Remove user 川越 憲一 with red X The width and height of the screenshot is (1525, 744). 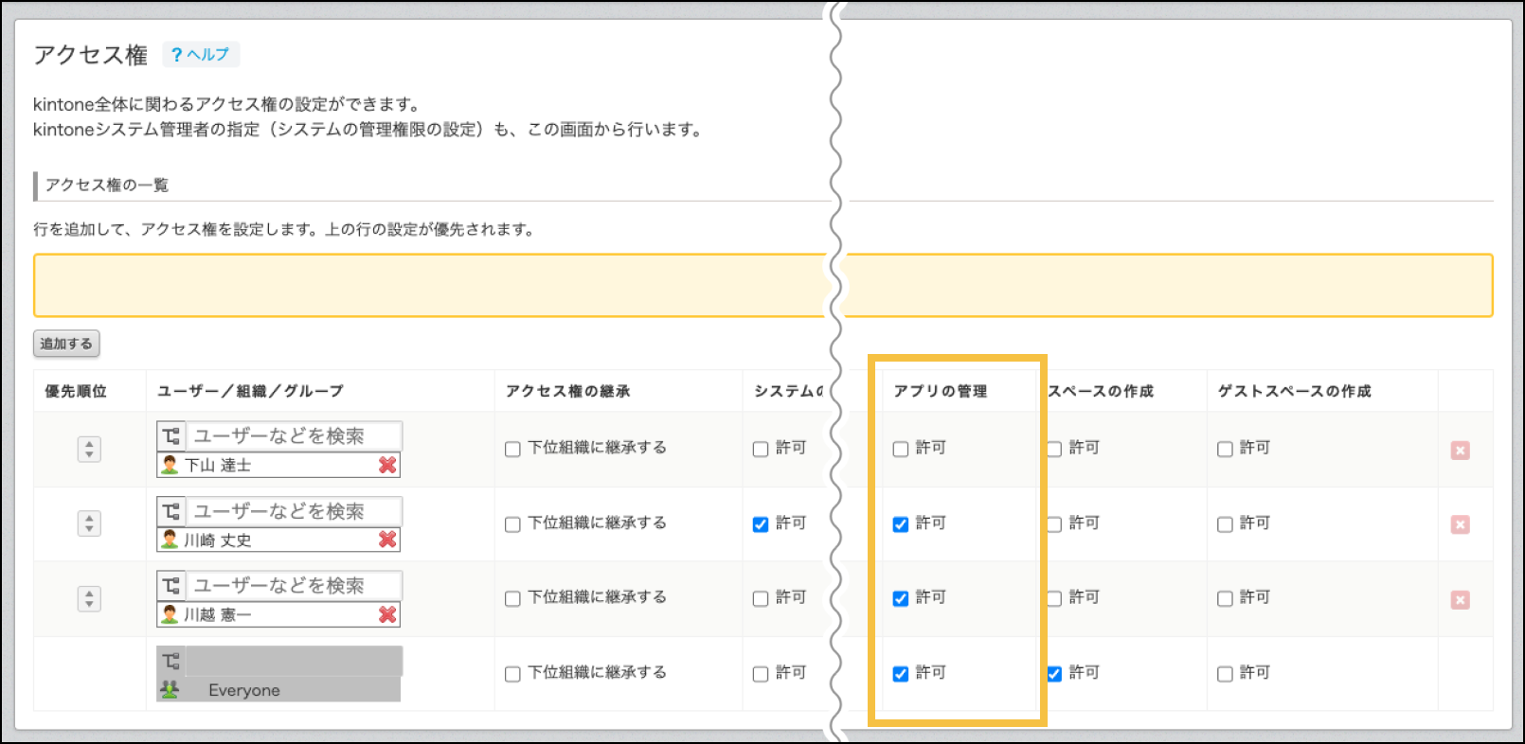coord(387,614)
